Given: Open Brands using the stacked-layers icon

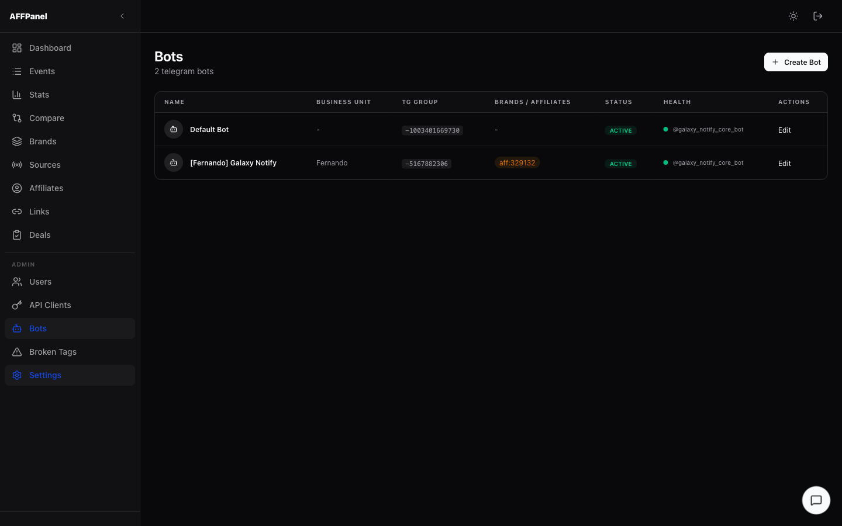Looking at the screenshot, I should [x=17, y=141].
